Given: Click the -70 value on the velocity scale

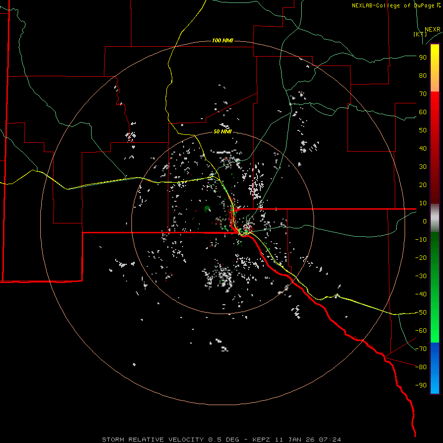Looking at the screenshot, I should (421, 349).
